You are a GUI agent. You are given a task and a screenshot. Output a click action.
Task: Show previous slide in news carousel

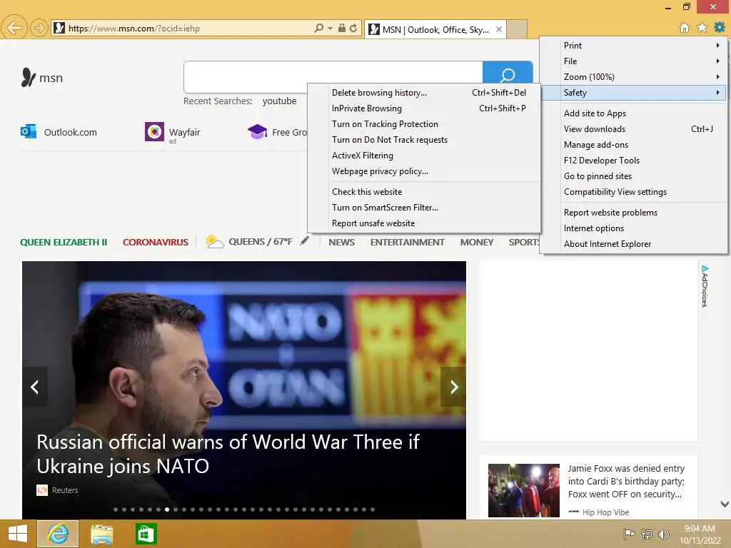point(34,387)
